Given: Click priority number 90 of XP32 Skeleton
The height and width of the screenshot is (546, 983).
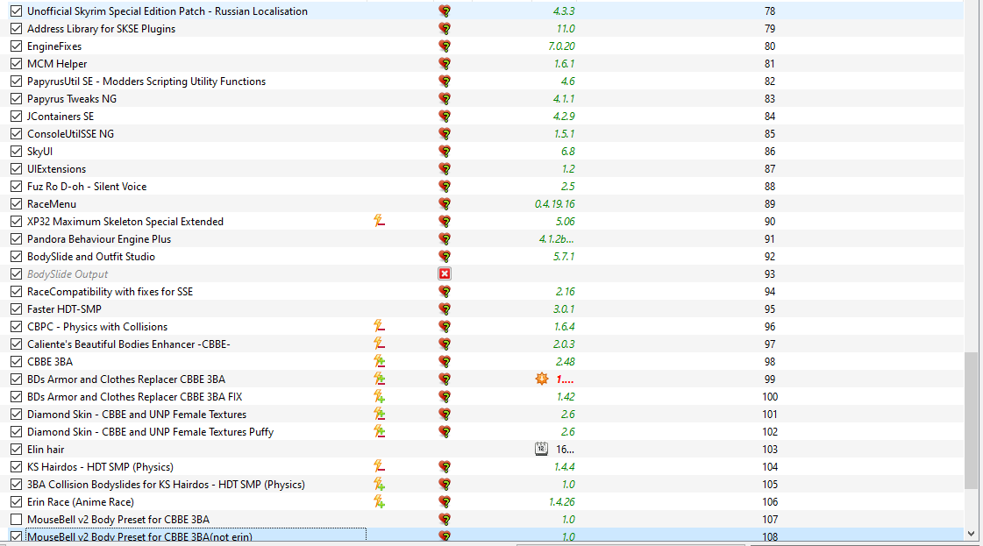Looking at the screenshot, I should pos(770,221).
